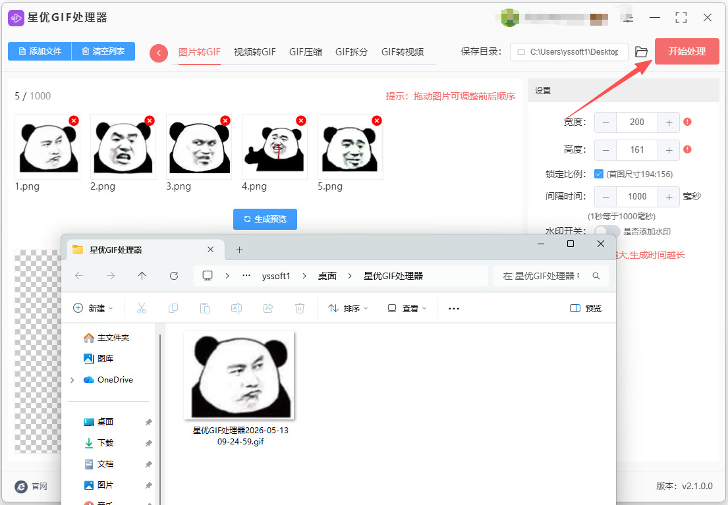Click the warning icon next to 宽度

[x=688, y=122]
